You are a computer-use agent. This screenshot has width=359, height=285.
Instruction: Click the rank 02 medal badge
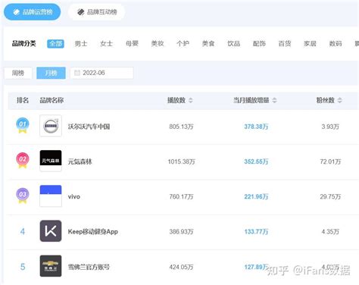[x=23, y=161]
